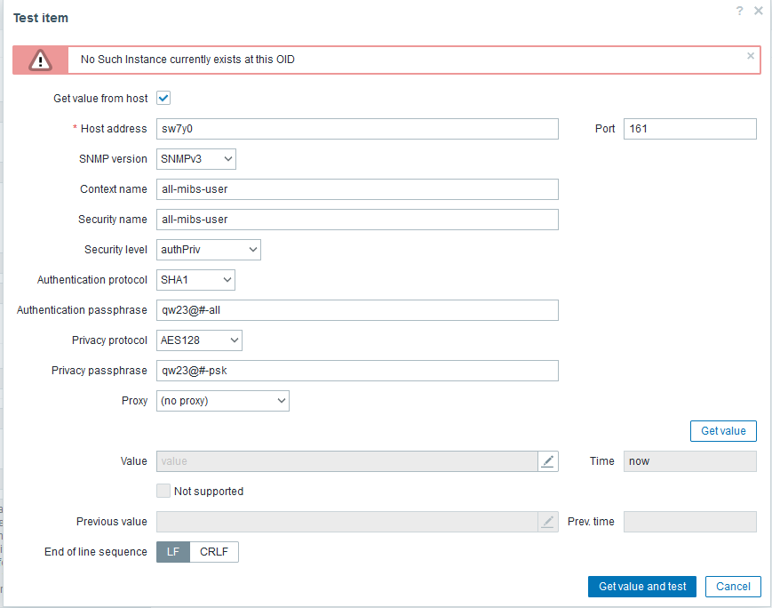Select CRLF end of line sequence
Image resolution: width=772 pixels, height=608 pixels.
click(x=214, y=552)
